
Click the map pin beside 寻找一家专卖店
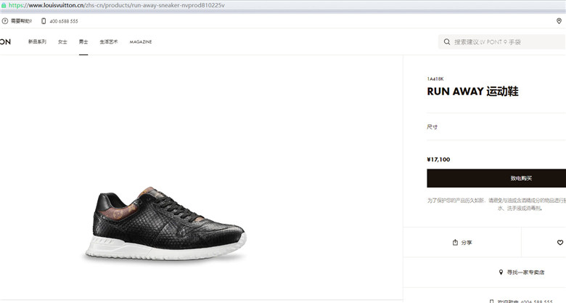point(501,272)
